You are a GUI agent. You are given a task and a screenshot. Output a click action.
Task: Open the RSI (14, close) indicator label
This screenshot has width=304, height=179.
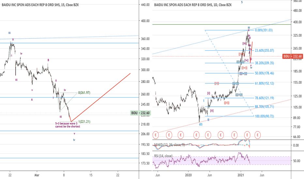click(x=163, y=156)
